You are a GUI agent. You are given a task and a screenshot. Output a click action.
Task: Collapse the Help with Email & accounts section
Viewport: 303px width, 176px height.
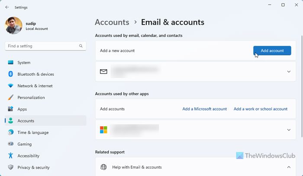tap(289, 167)
